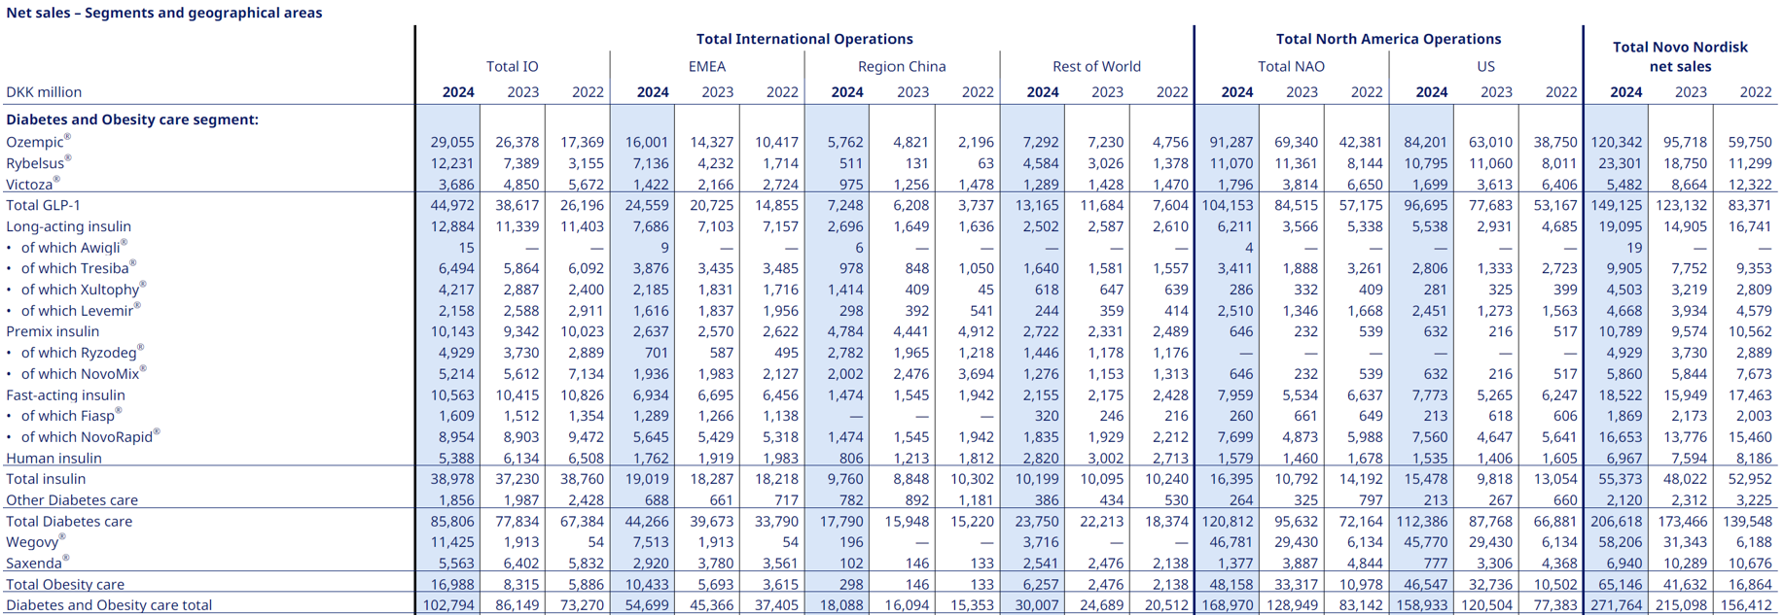Click the 'Rest of World' column group header
The width and height of the screenshot is (1784, 616).
pyautogui.click(x=1096, y=66)
